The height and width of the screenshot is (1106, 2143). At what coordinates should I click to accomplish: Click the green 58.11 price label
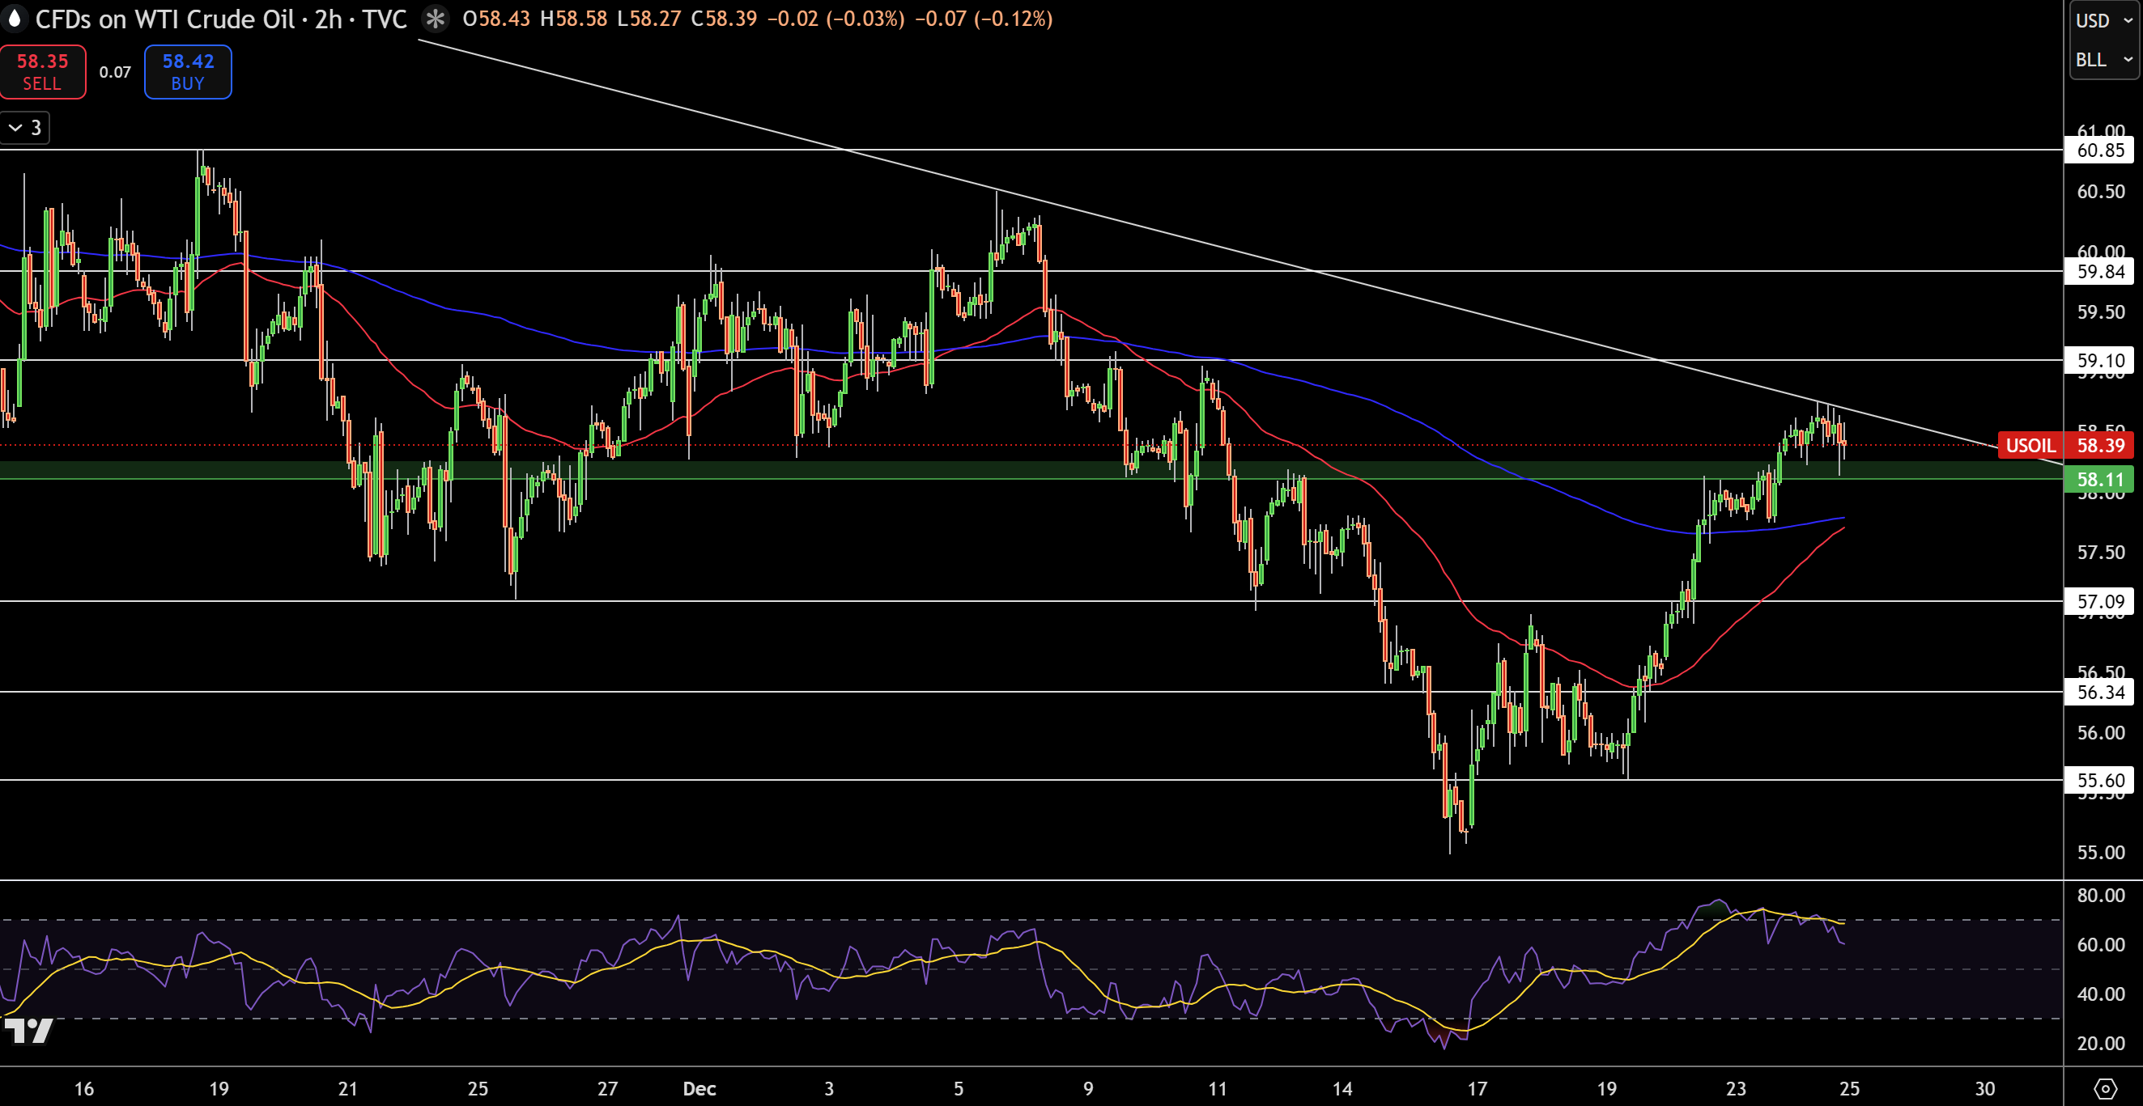[x=2100, y=480]
